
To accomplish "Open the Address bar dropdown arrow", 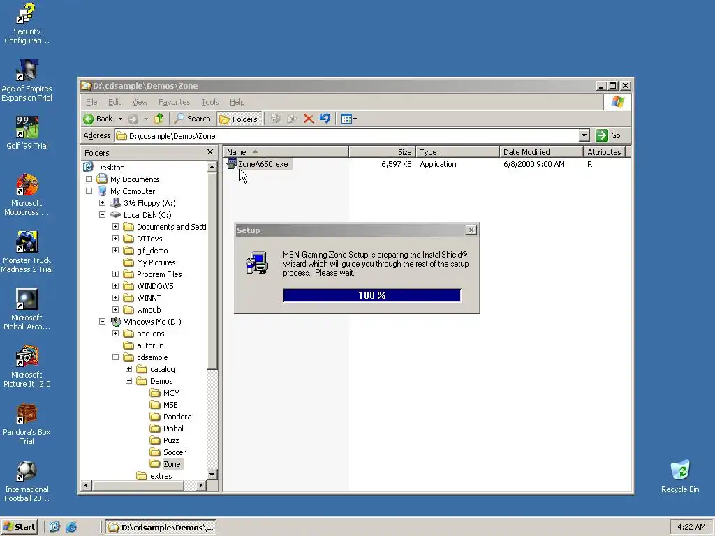I will coord(584,135).
